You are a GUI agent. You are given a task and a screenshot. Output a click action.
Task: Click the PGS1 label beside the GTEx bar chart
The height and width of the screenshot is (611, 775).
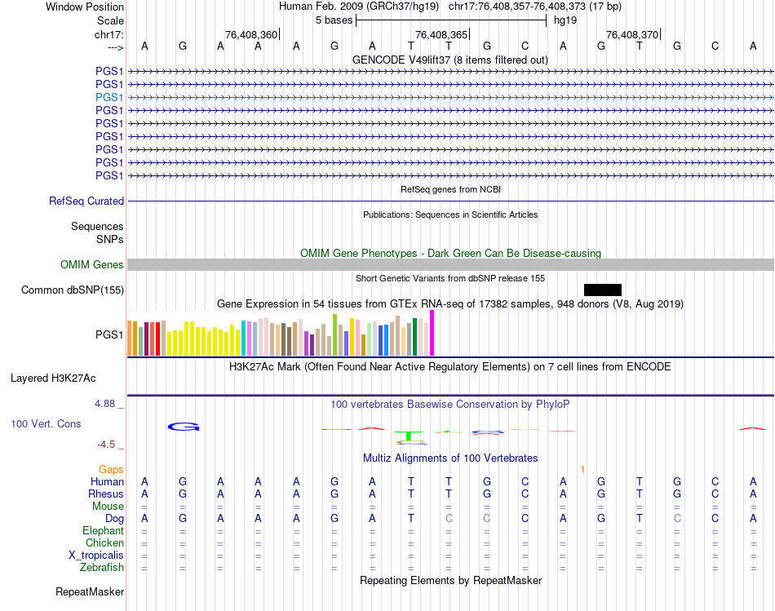point(109,334)
